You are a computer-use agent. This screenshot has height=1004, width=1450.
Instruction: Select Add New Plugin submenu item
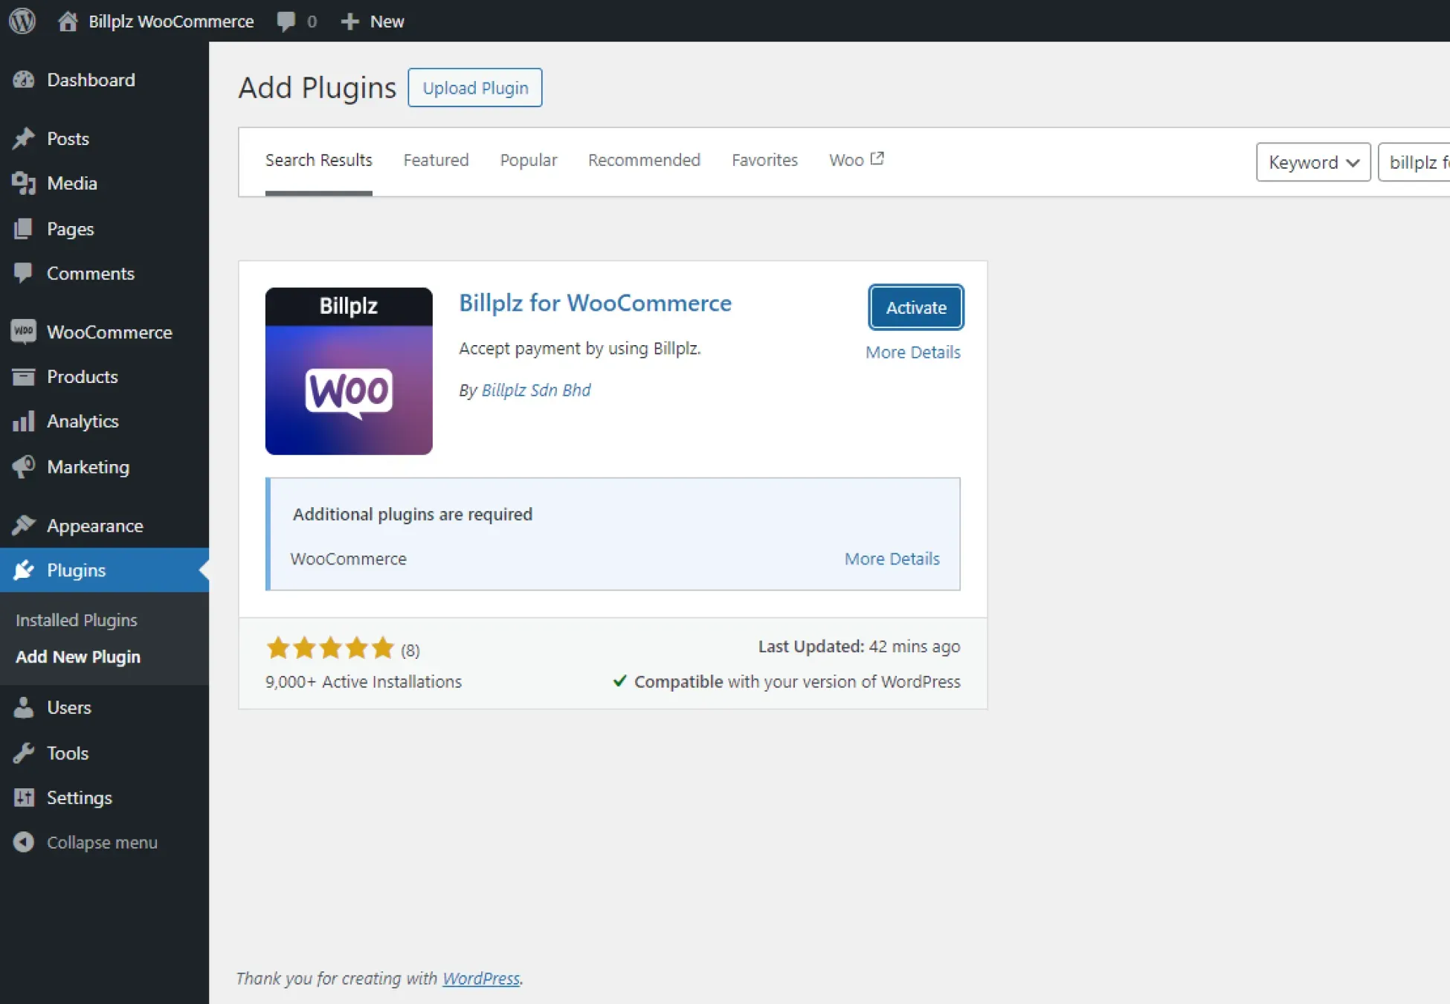click(x=78, y=657)
